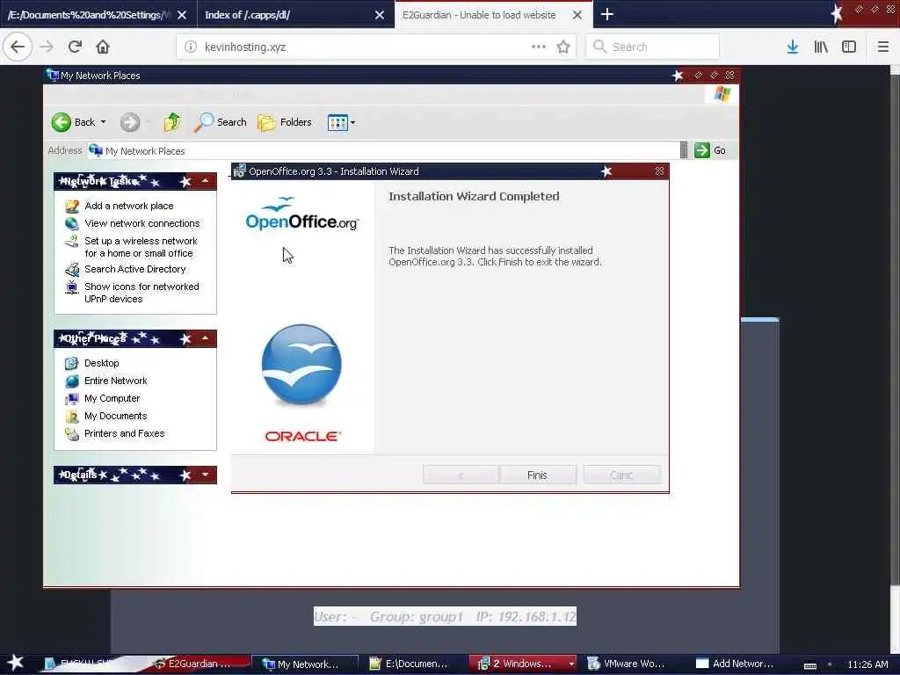Go up one folder level in Explorer
900x675 pixels.
(171, 121)
